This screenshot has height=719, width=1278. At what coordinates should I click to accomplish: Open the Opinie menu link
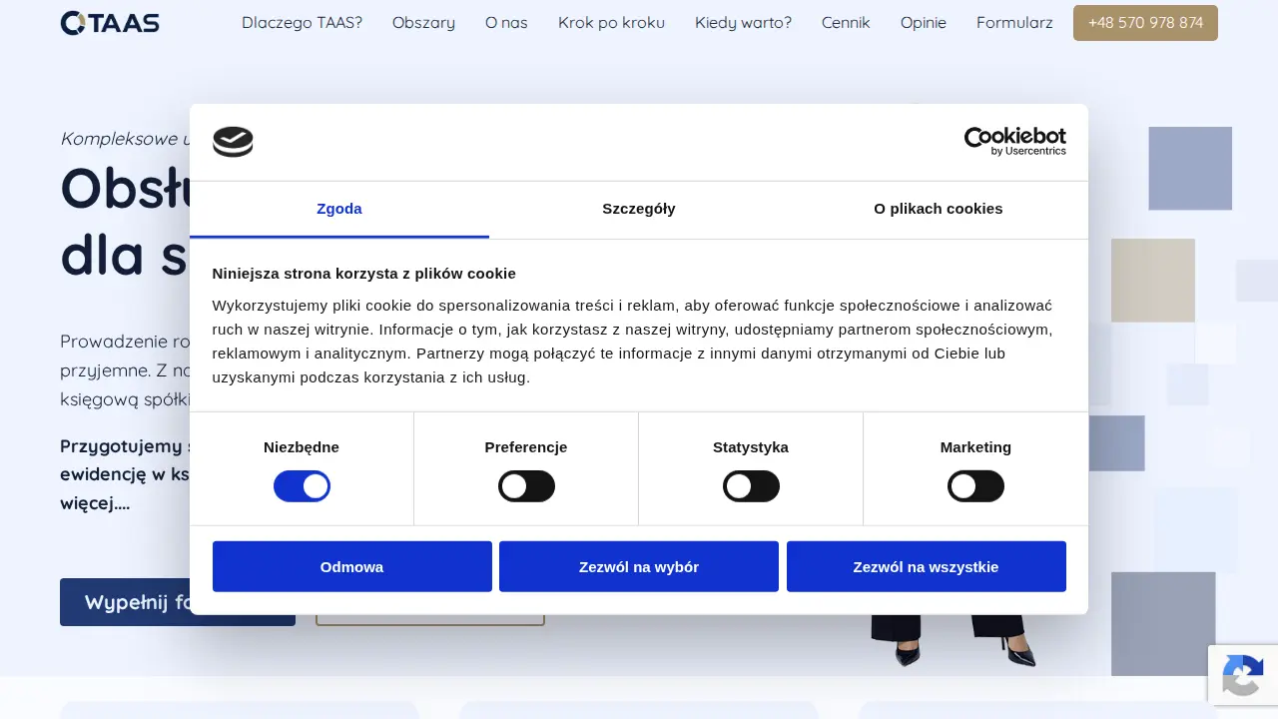click(x=924, y=23)
